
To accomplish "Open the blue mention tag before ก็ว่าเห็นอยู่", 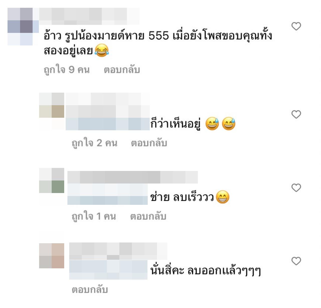I will 108,124.
